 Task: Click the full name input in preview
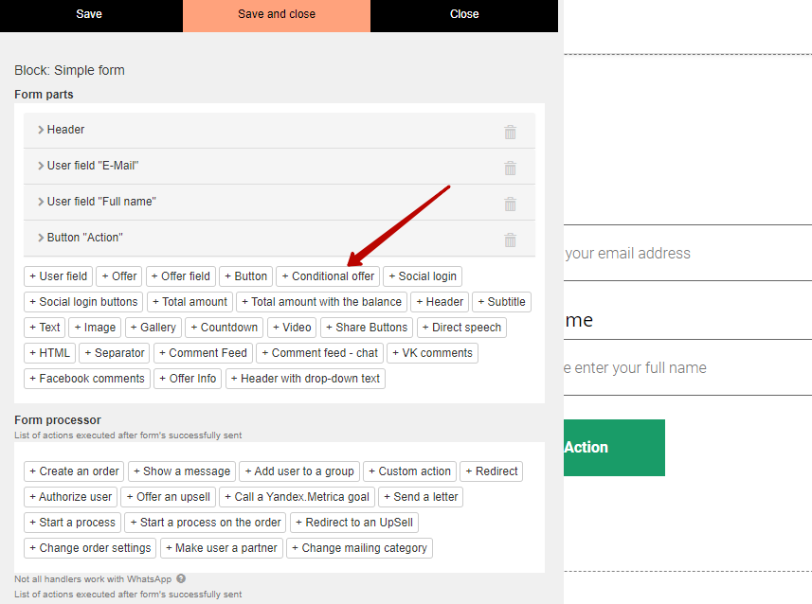tap(688, 367)
